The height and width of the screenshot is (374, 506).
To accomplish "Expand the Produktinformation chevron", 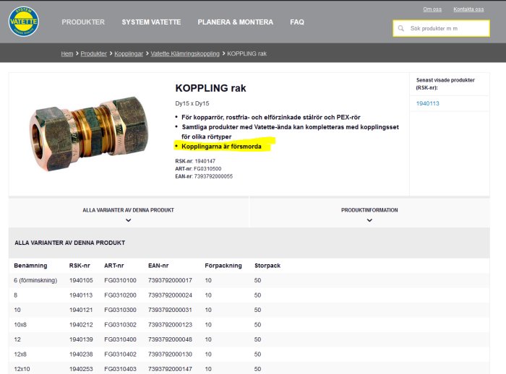I will point(369,220).
